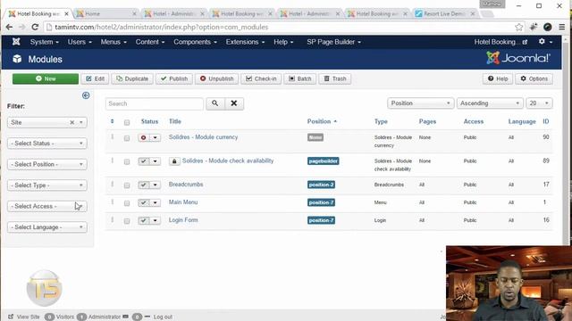The image size is (572, 321).
Task: Select the Breadcrumbs row checkbox
Action: 127,185
